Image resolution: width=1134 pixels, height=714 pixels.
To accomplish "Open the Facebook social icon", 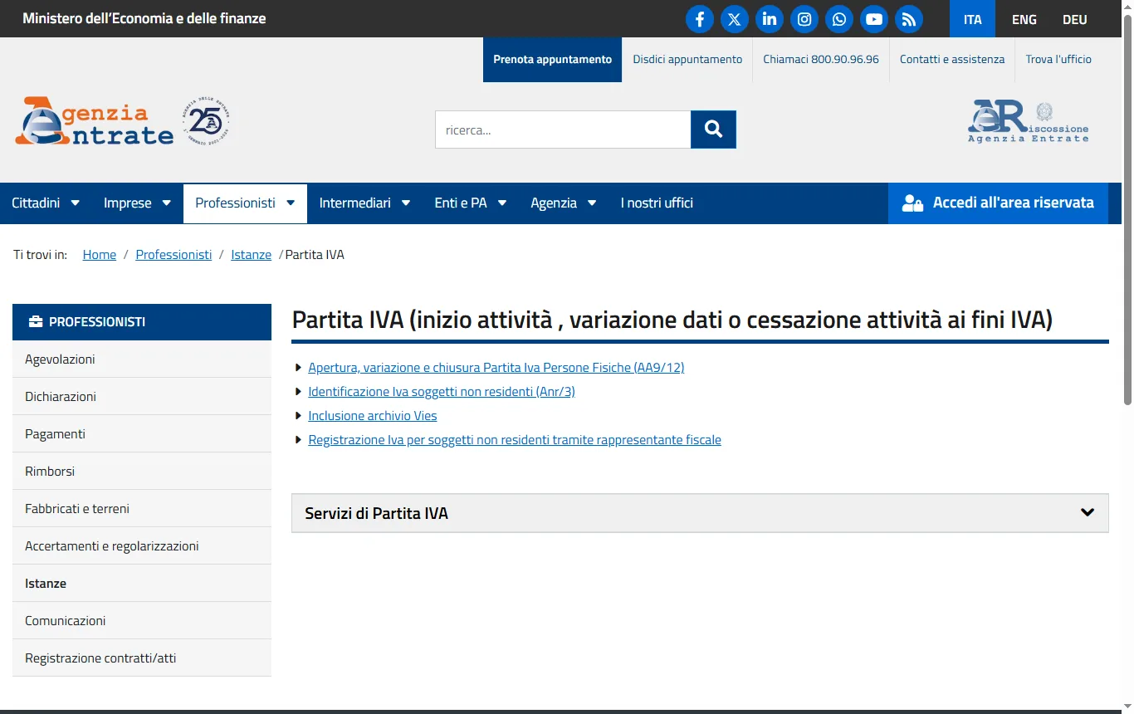I will click(700, 19).
